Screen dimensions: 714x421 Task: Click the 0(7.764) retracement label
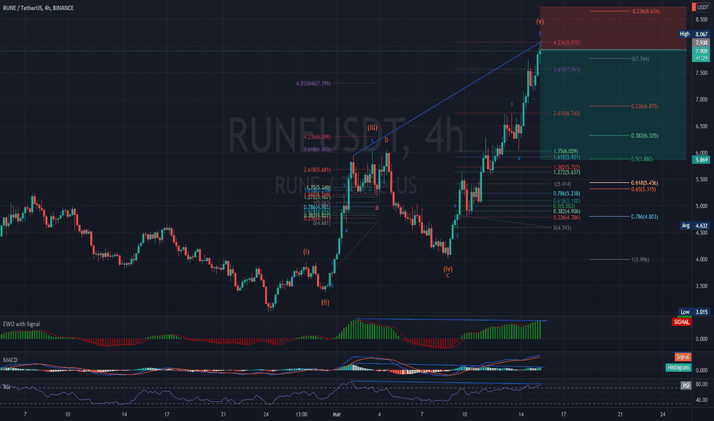(640, 59)
